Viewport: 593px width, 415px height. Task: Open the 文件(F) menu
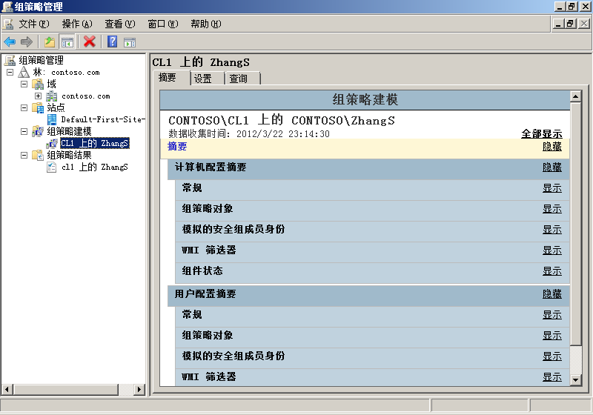click(33, 24)
